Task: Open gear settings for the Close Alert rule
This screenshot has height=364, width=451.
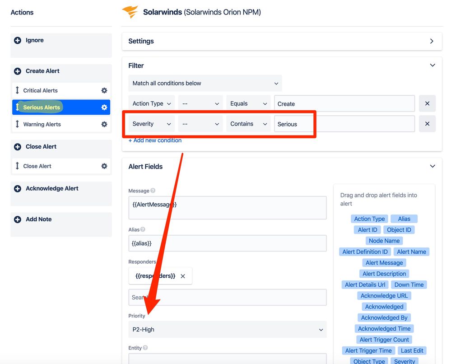Action: pos(104,166)
